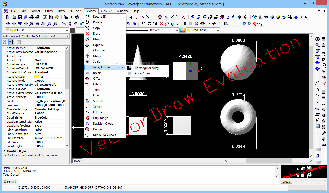The height and width of the screenshot is (193, 329).
Task: Toggle ORTHO ON in status bar
Action: [x=103, y=188]
